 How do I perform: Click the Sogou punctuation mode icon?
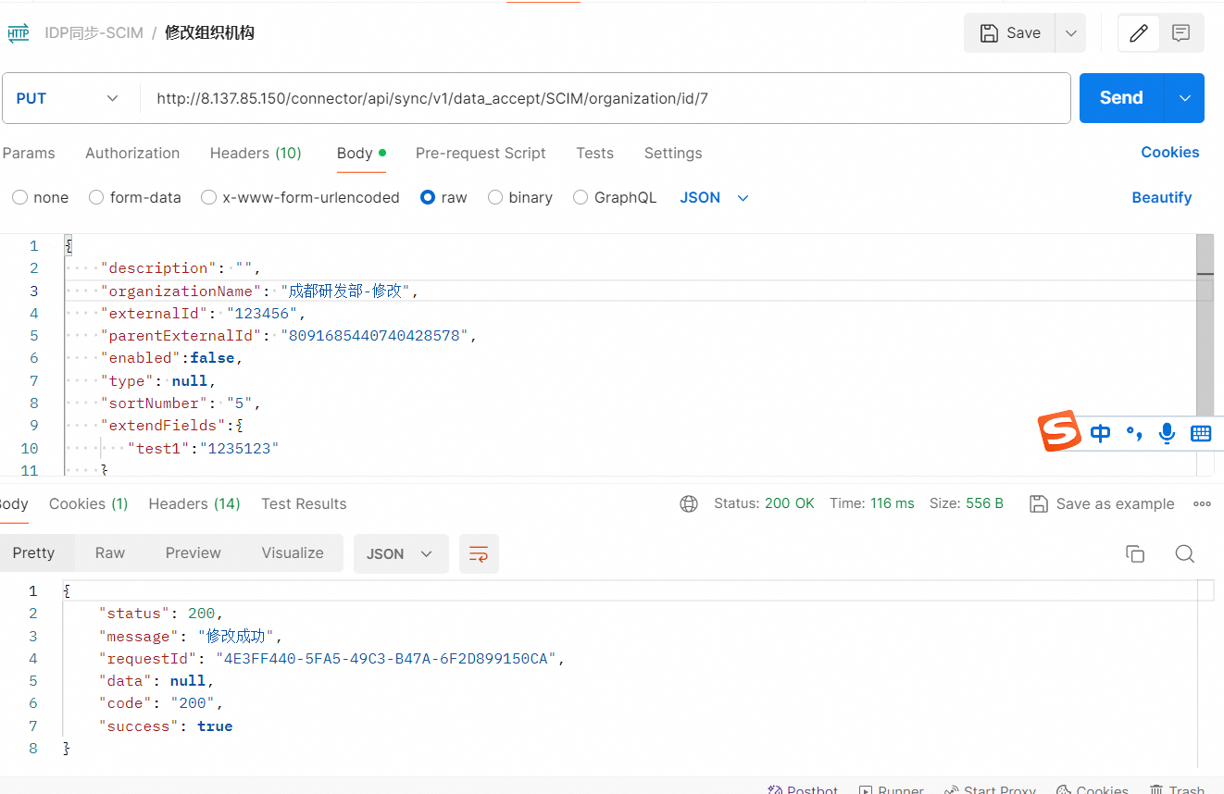tap(1134, 433)
